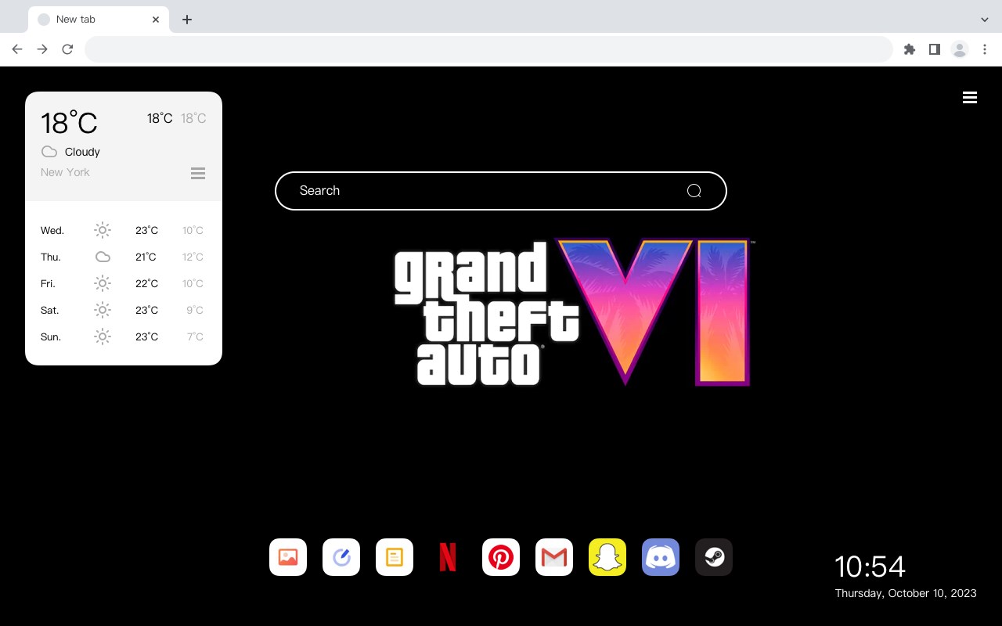Image resolution: width=1002 pixels, height=626 pixels.
Task: Select the Wed. forecast row label
Action: pyautogui.click(x=52, y=230)
